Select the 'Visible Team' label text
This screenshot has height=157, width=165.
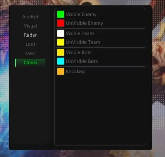pos(80,33)
